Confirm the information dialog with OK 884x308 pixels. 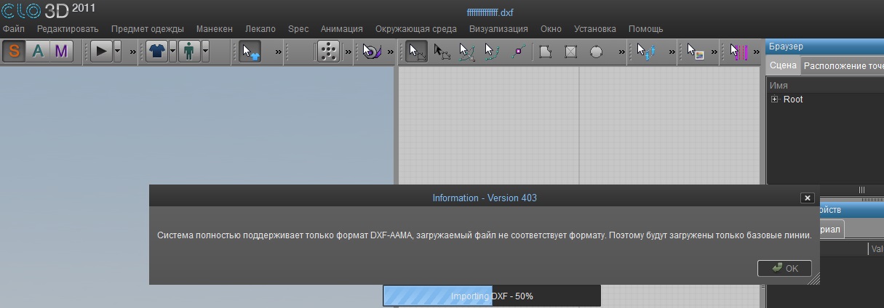tap(784, 268)
